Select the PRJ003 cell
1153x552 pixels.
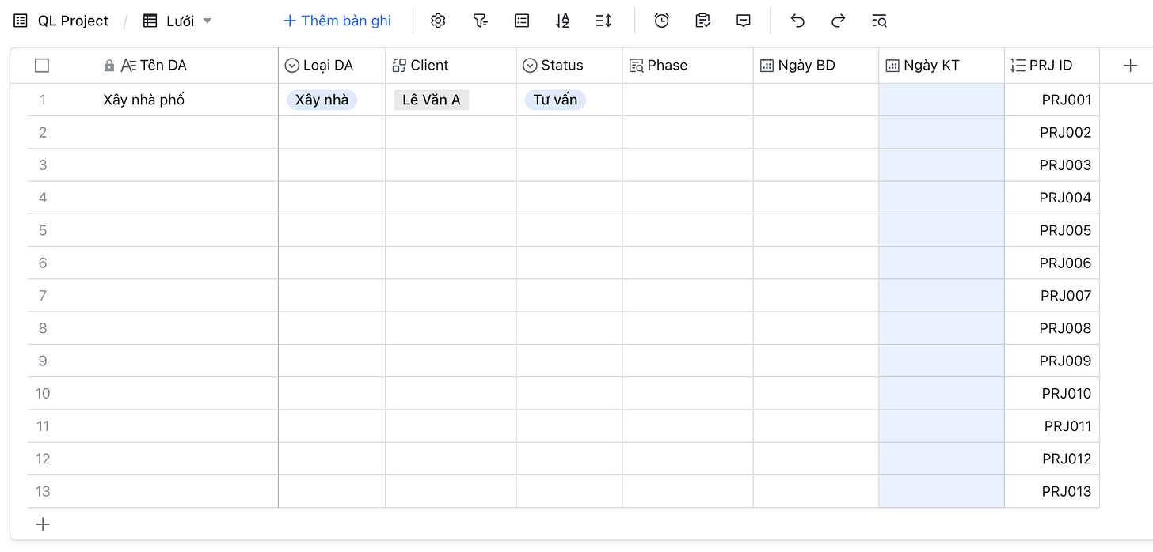click(1052, 165)
